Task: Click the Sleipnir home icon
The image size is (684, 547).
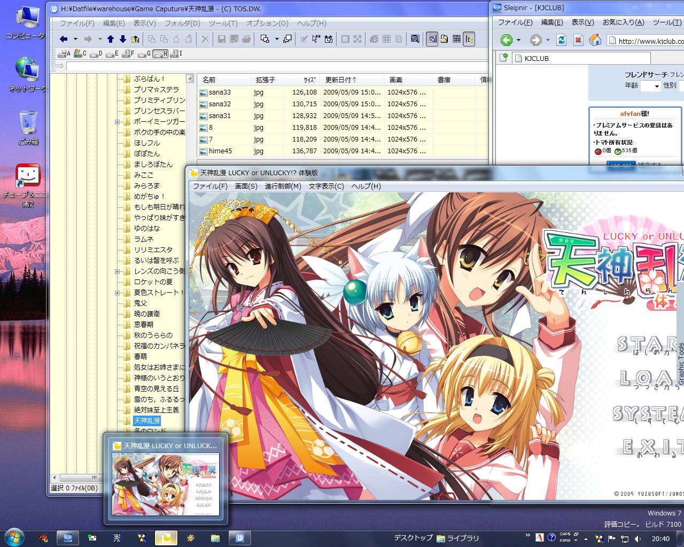Action: point(595,40)
